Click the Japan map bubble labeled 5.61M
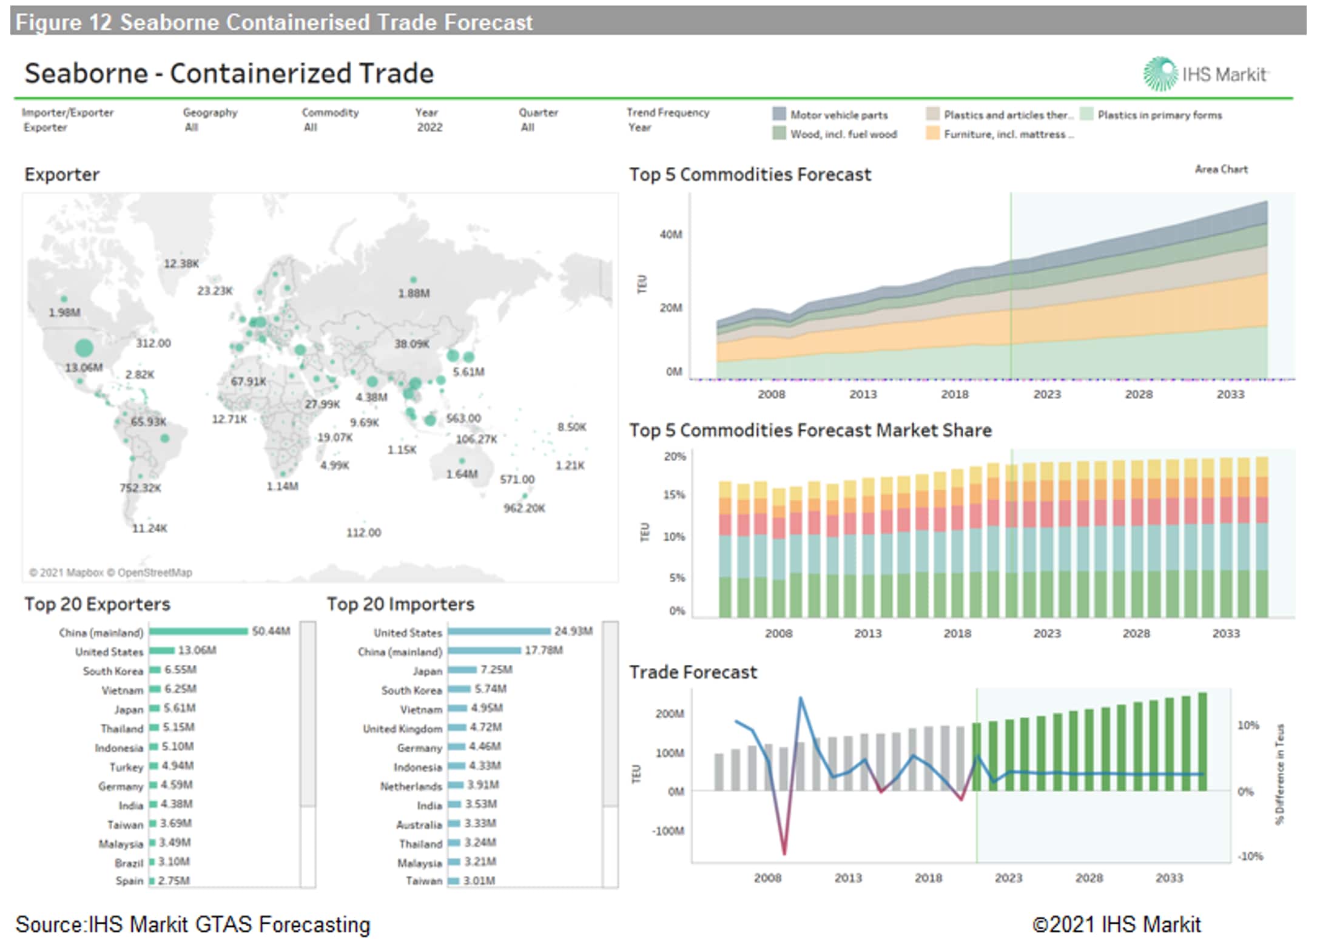The image size is (1320, 939). (468, 357)
